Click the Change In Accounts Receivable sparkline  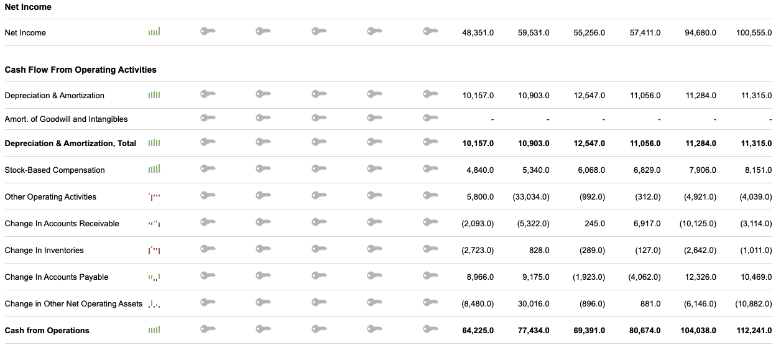pyautogui.click(x=154, y=223)
